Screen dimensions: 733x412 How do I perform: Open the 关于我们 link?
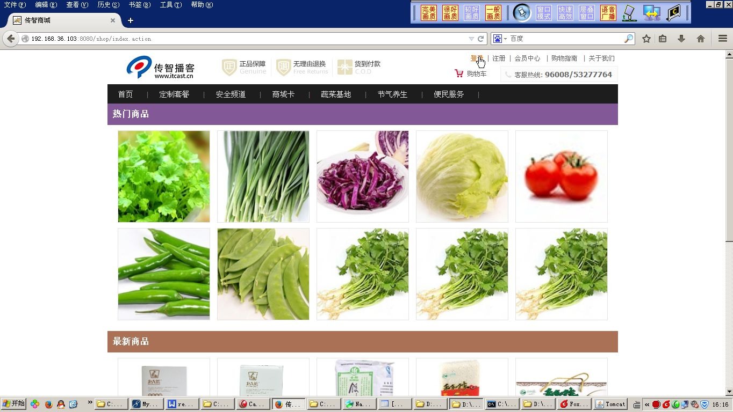pyautogui.click(x=601, y=58)
